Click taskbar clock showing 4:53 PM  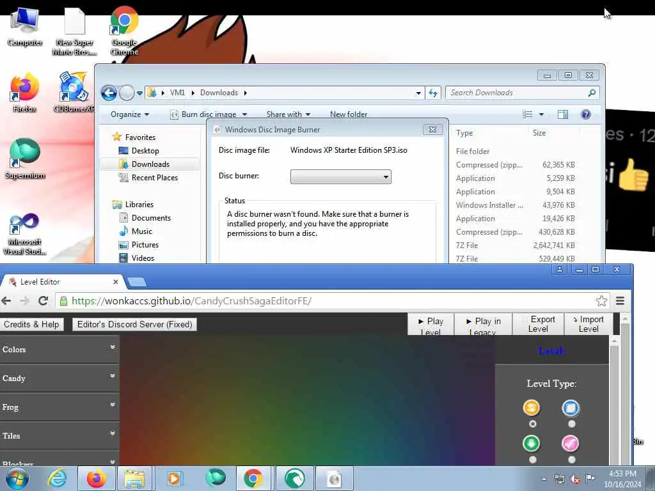(622, 479)
